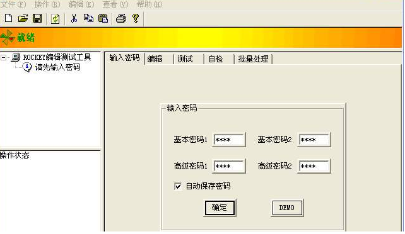Viewport: 405px width, 234px height.
Task: Open the 编辑(E) menu
Action: [81, 4]
